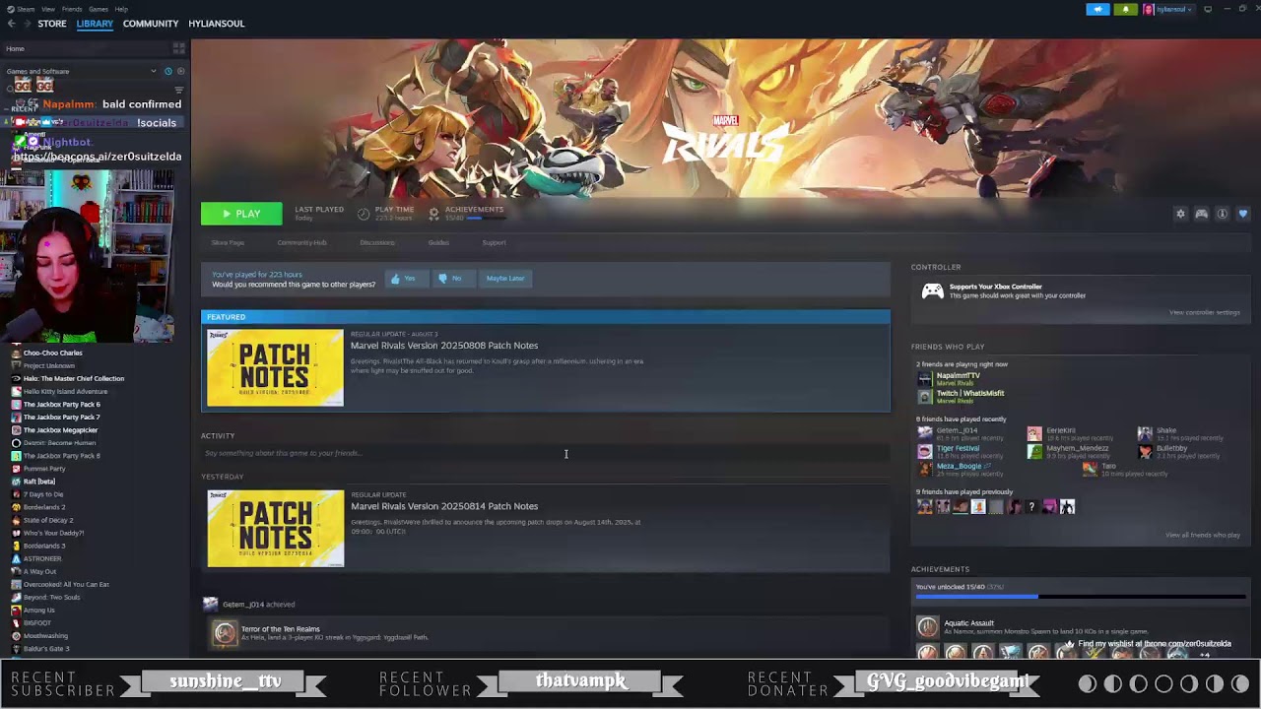Open the Support link
The height and width of the screenshot is (709, 1261).
[x=495, y=242]
